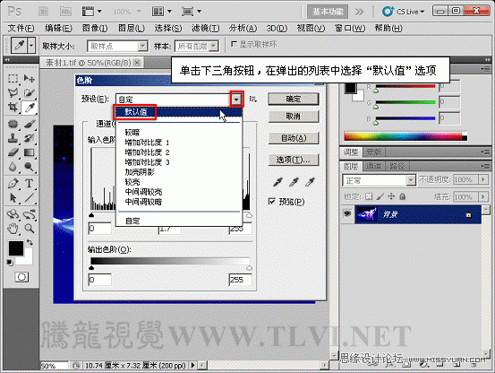The image size is (495, 373).
Task: Select the Quick Selection tool
Action: pos(29,92)
